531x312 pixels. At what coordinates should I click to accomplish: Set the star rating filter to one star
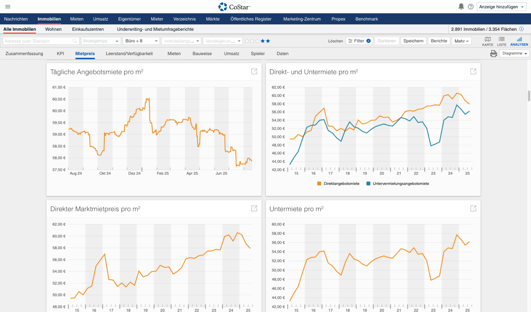tap(247, 41)
